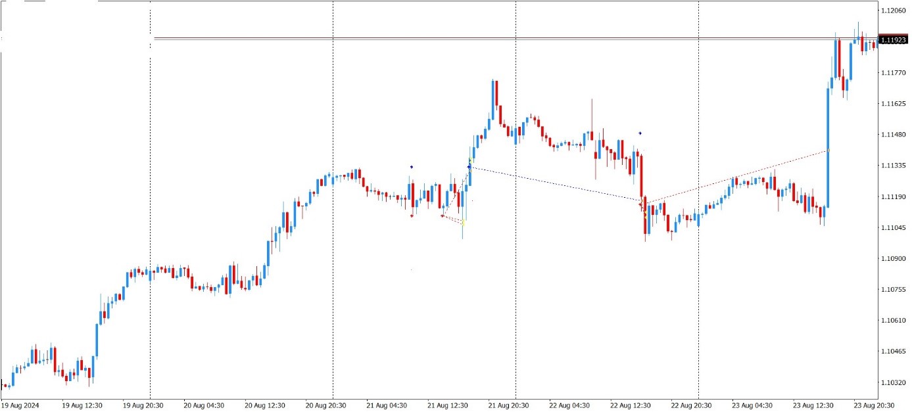The image size is (912, 412).
Task: Click the 19 Aug 2024 date label
Action: click(x=20, y=405)
